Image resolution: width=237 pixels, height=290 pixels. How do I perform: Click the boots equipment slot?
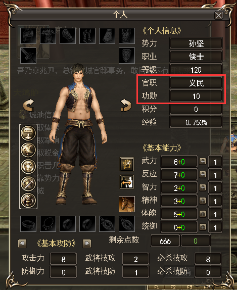[87, 36]
